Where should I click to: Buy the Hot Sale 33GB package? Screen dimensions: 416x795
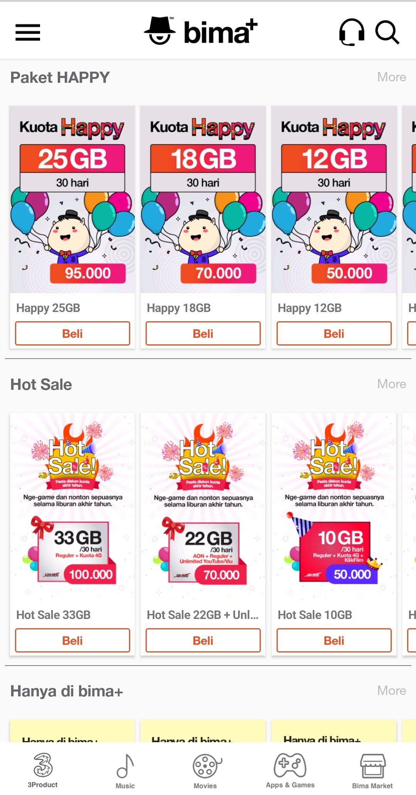click(x=72, y=641)
